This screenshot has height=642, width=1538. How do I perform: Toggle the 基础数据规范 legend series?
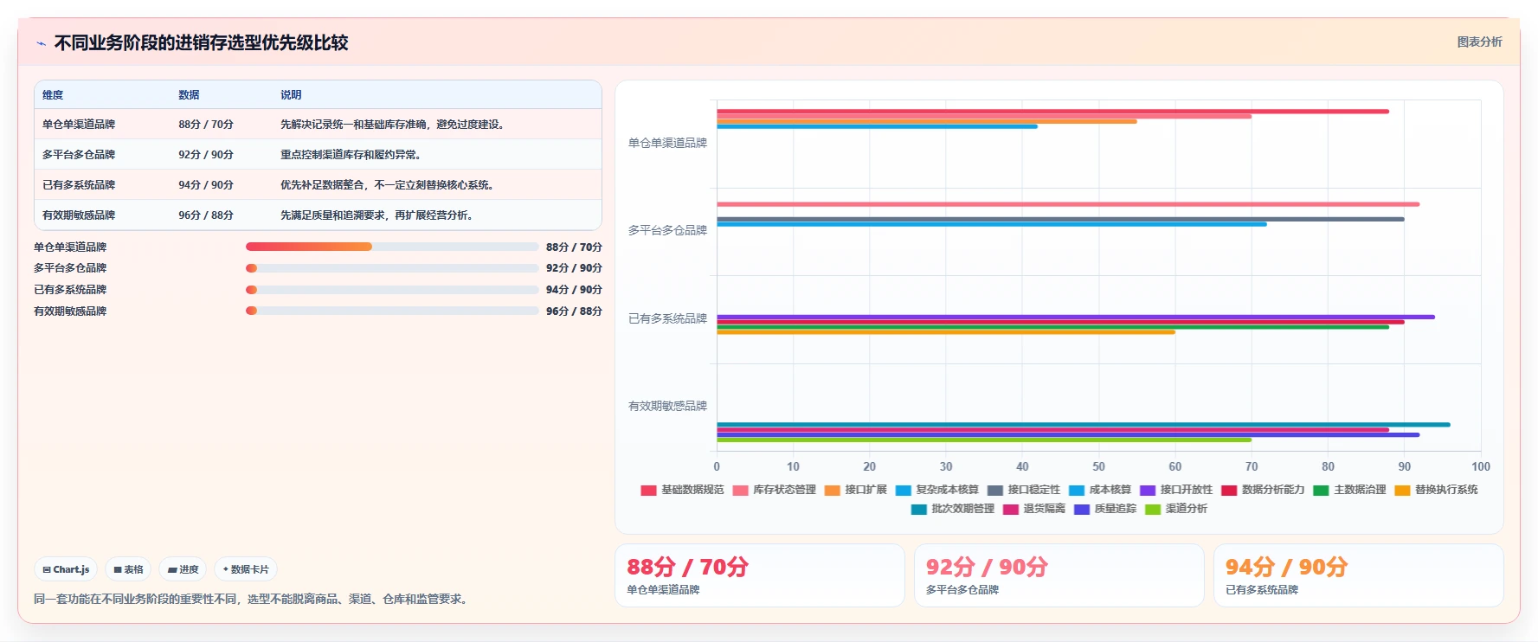point(682,490)
